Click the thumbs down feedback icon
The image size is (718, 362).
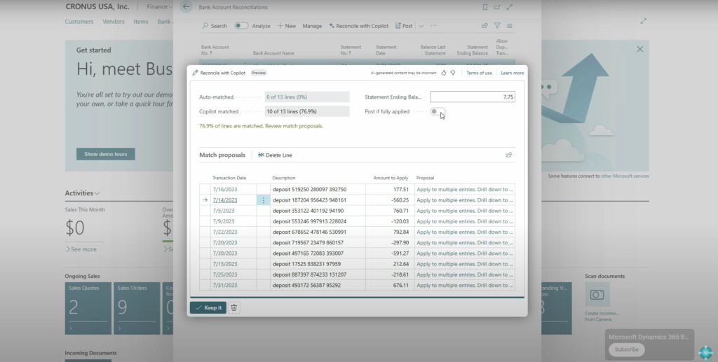pyautogui.click(x=453, y=73)
